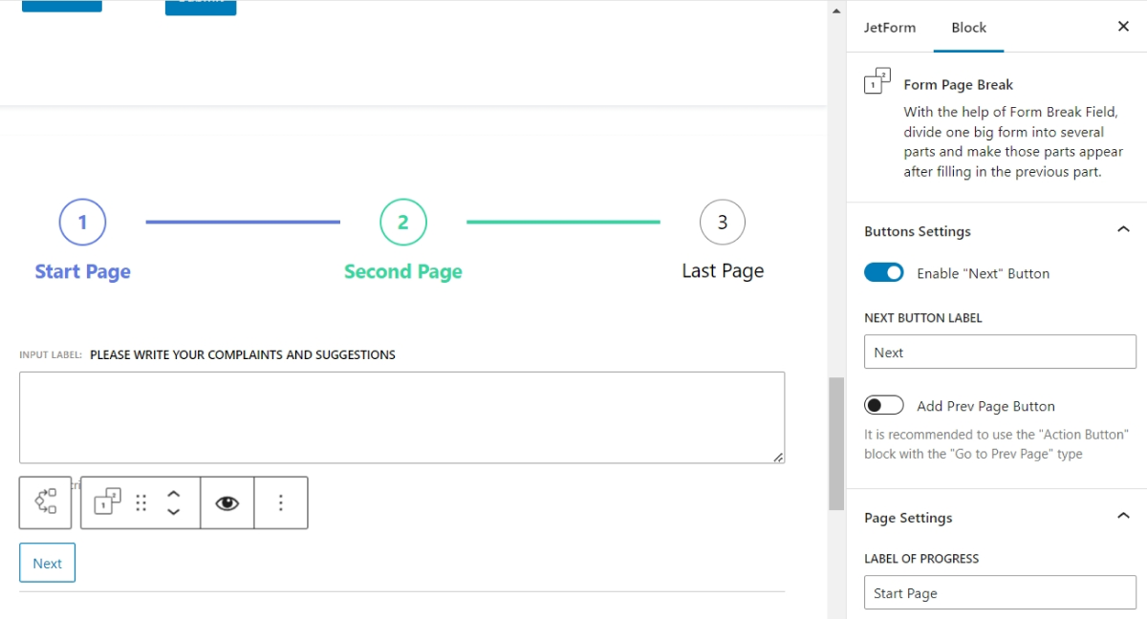Image resolution: width=1147 pixels, height=619 pixels.
Task: Switch to the JetForm tab
Action: coord(889,27)
